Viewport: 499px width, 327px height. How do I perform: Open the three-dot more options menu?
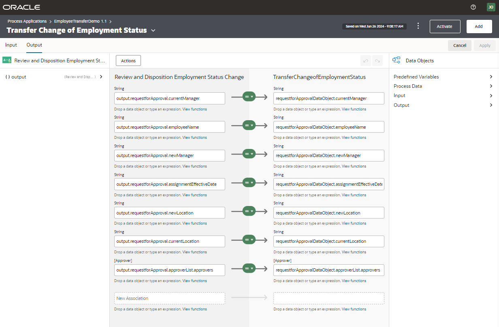click(418, 26)
